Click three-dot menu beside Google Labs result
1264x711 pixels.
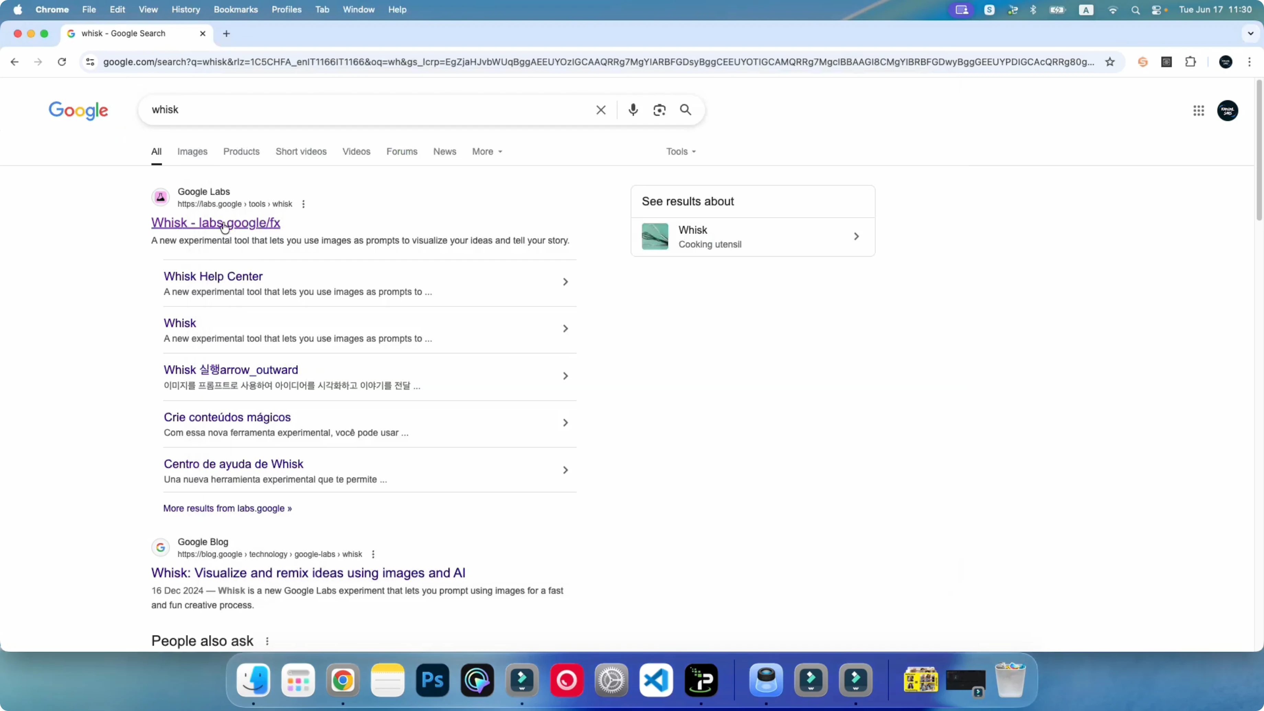(303, 204)
